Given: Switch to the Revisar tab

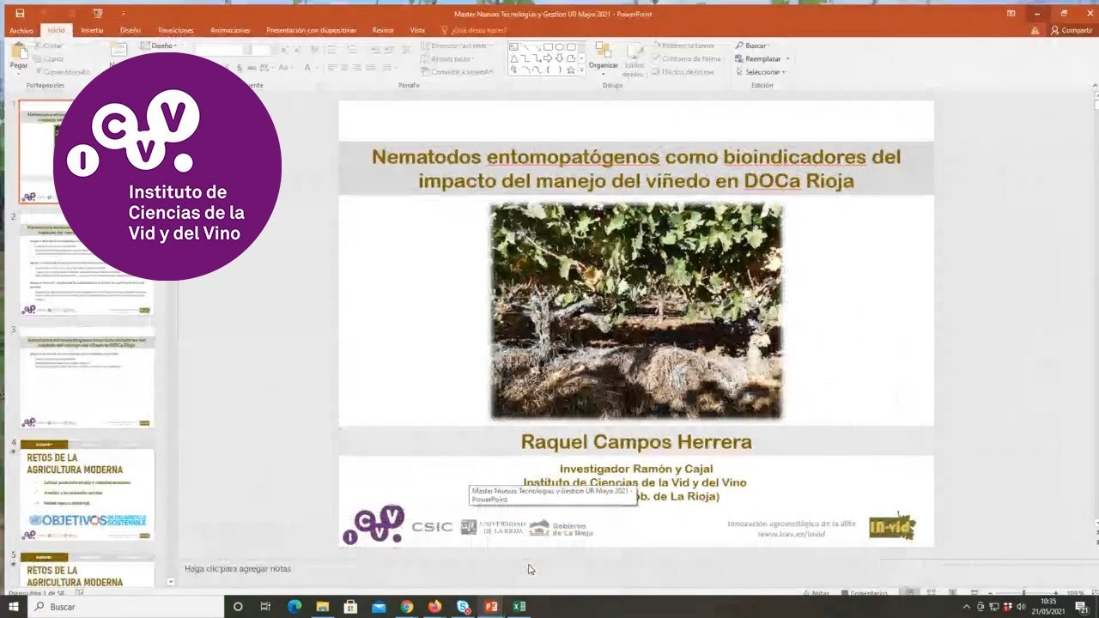Looking at the screenshot, I should 383,30.
